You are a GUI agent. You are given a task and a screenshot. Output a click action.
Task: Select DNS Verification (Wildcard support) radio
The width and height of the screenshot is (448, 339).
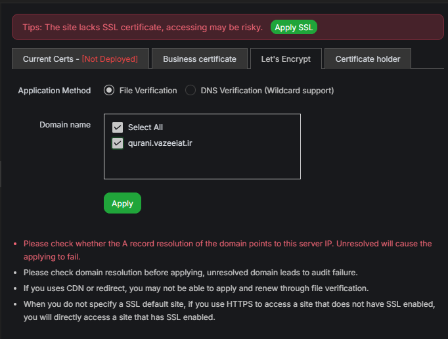[x=190, y=90]
